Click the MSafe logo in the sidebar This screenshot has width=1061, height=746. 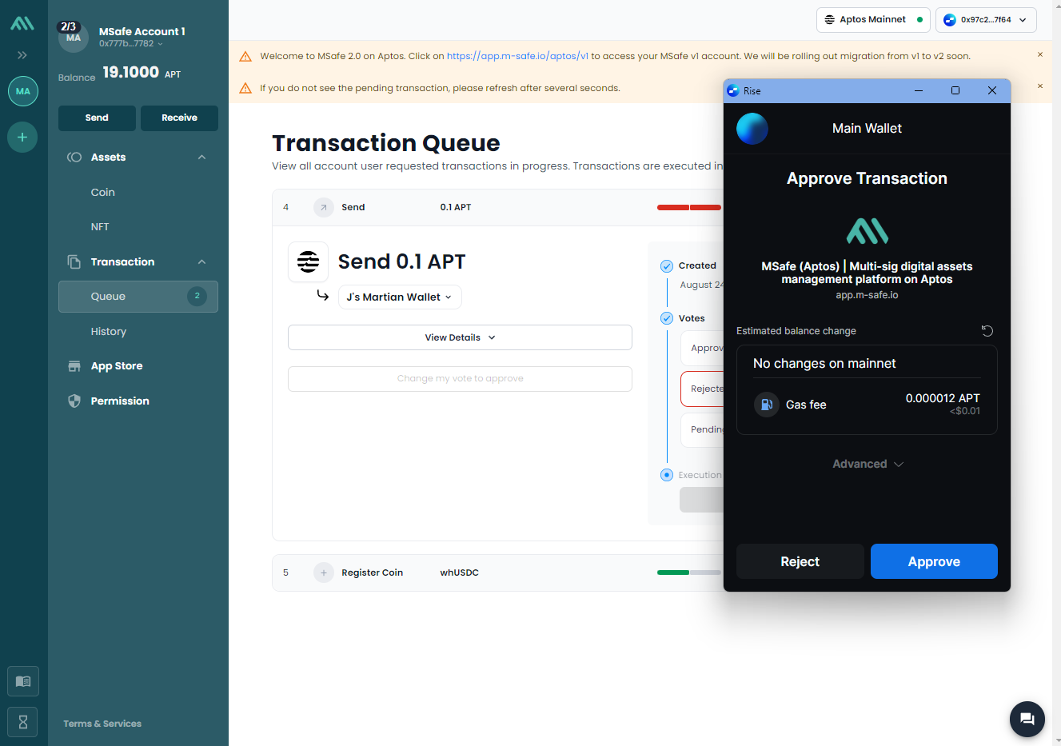22,23
